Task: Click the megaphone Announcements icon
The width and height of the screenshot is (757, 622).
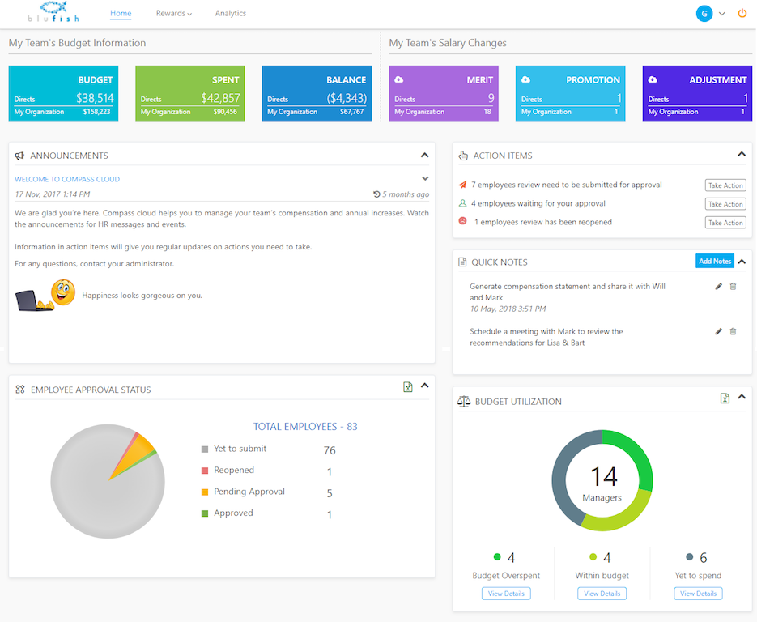Action: click(x=19, y=155)
